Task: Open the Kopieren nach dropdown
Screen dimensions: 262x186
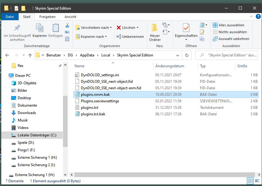Action: pyautogui.click(x=92, y=37)
